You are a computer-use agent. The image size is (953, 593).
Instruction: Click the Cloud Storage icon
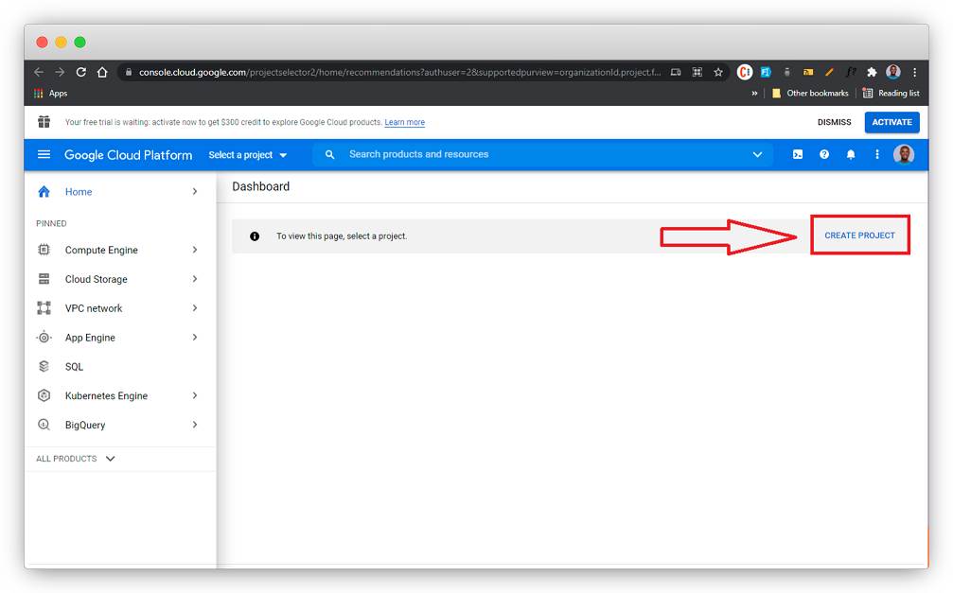click(44, 279)
